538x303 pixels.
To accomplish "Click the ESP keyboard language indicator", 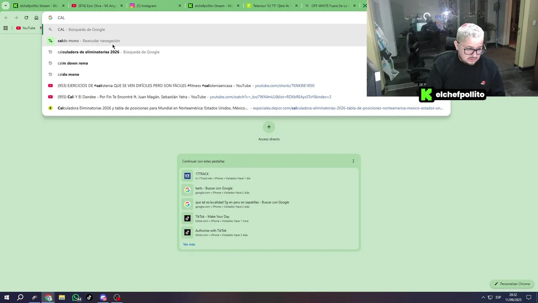I will click(498, 298).
